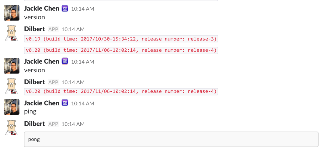
Task: Click Jackie Chen's avatar on the topmost version message
Action: 12,13
